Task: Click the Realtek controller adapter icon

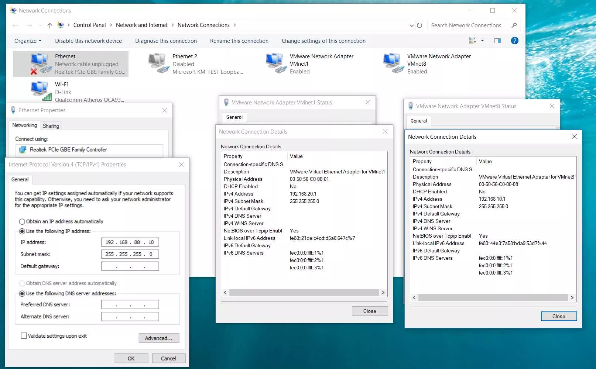Action: coord(23,149)
